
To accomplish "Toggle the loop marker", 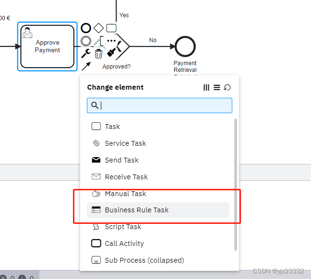I will tap(227, 87).
